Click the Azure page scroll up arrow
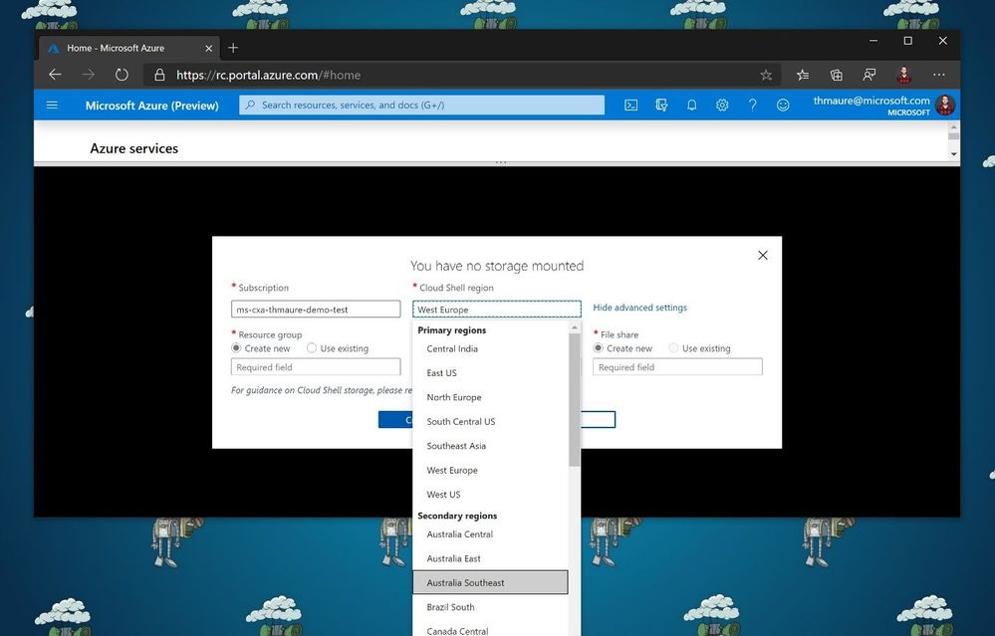 (x=954, y=126)
